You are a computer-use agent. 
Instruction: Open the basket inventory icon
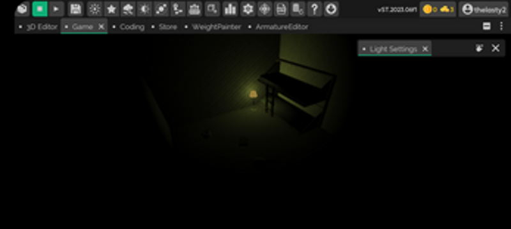[x=195, y=9]
